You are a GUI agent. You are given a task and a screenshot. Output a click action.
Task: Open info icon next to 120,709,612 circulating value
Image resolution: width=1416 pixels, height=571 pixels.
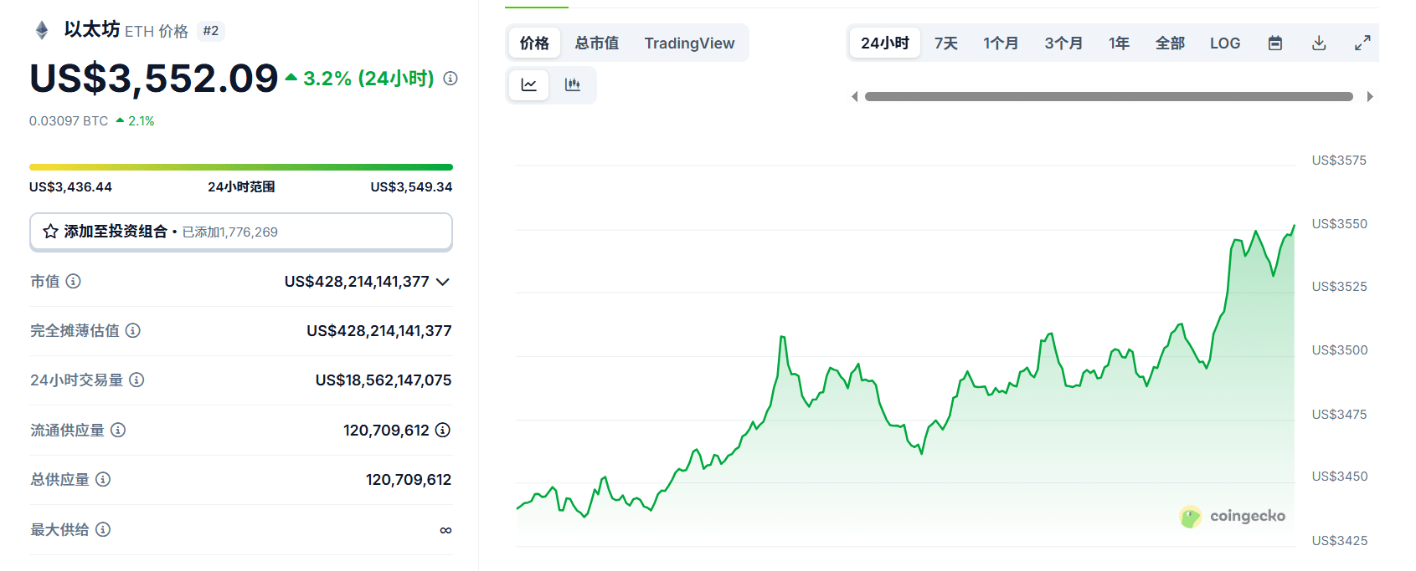tap(443, 430)
